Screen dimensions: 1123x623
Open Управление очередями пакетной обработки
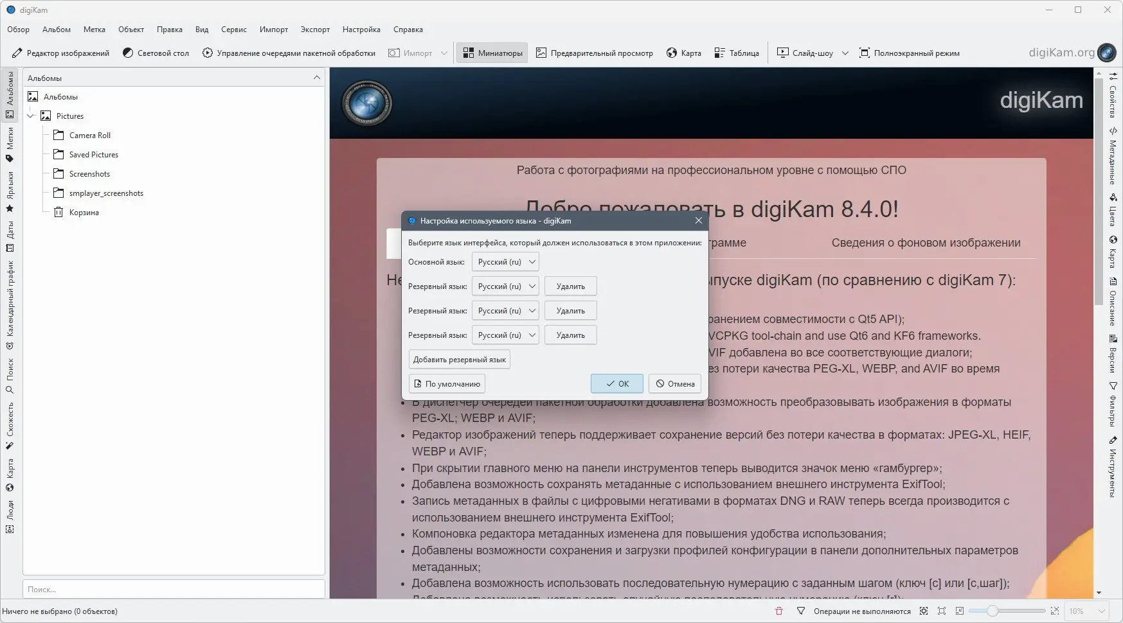point(289,53)
